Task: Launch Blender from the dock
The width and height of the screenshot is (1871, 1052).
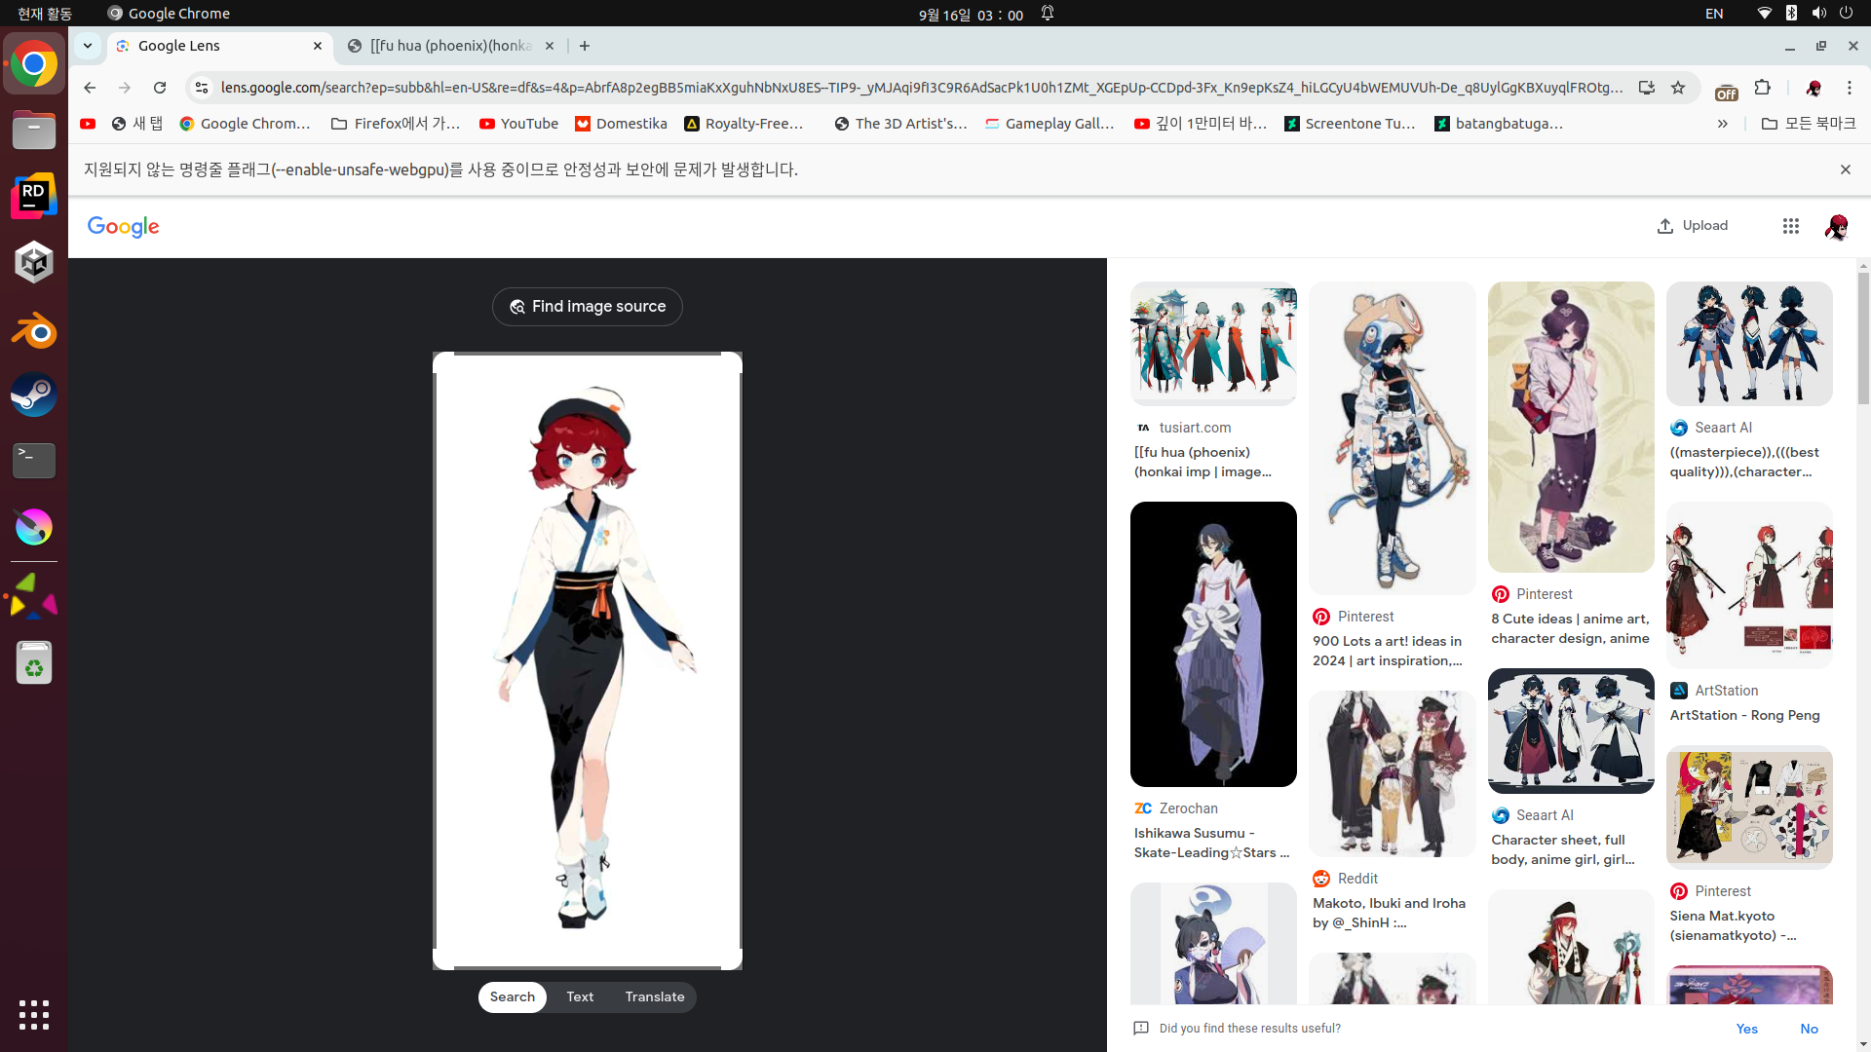Action: click(34, 331)
